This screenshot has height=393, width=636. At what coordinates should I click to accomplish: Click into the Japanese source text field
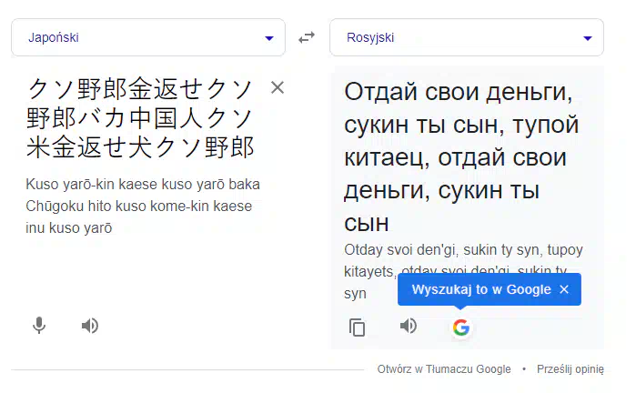tap(140, 117)
